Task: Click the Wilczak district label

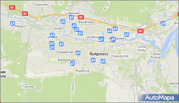Action: [53, 37]
